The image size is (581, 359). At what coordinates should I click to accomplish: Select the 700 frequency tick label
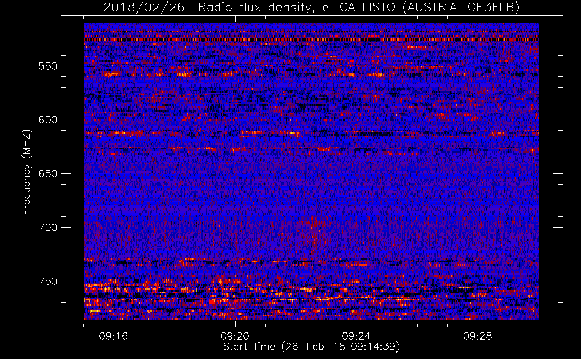pos(48,228)
